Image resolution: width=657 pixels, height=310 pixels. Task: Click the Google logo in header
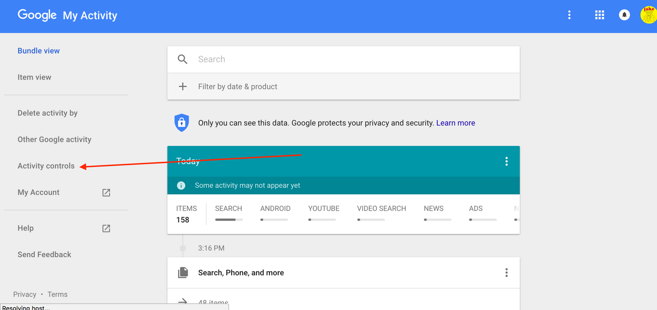37,15
